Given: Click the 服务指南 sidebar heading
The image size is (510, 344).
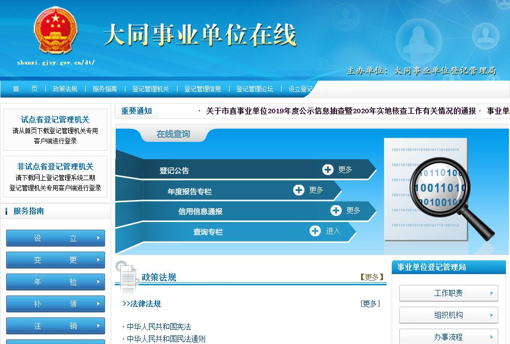Looking at the screenshot, I should [x=29, y=211].
